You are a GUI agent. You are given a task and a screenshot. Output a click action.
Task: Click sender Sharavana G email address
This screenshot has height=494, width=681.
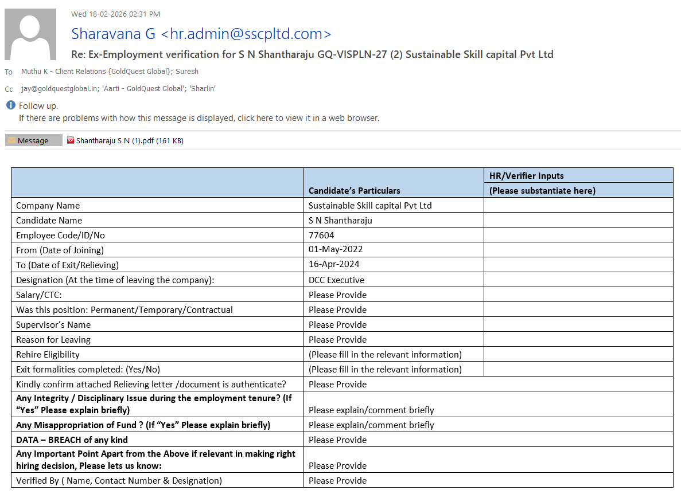201,33
